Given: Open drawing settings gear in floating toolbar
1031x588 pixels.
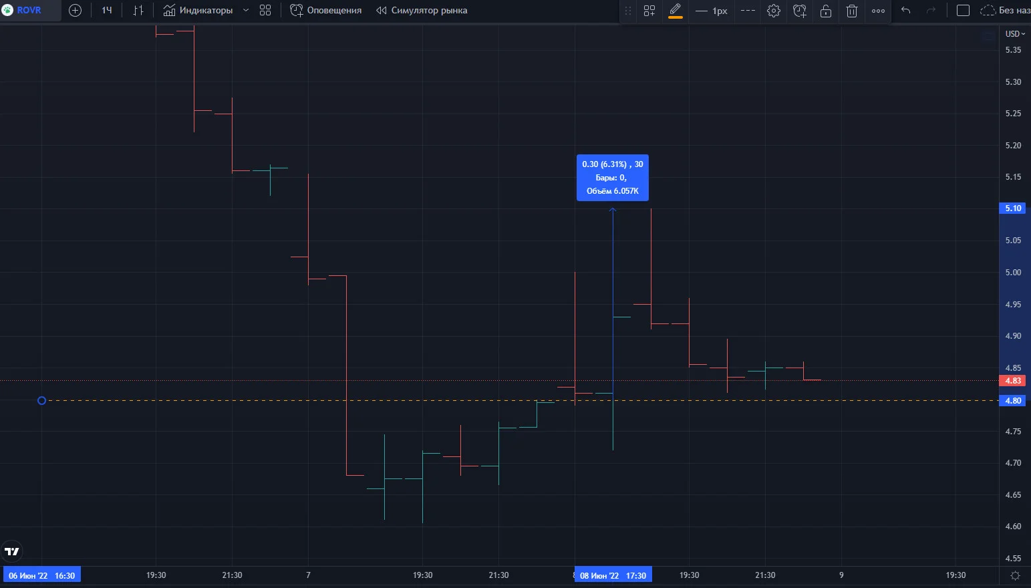Looking at the screenshot, I should click(774, 11).
